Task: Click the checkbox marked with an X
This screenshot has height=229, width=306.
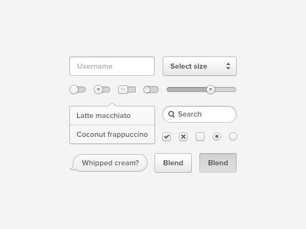Action: (x=183, y=136)
